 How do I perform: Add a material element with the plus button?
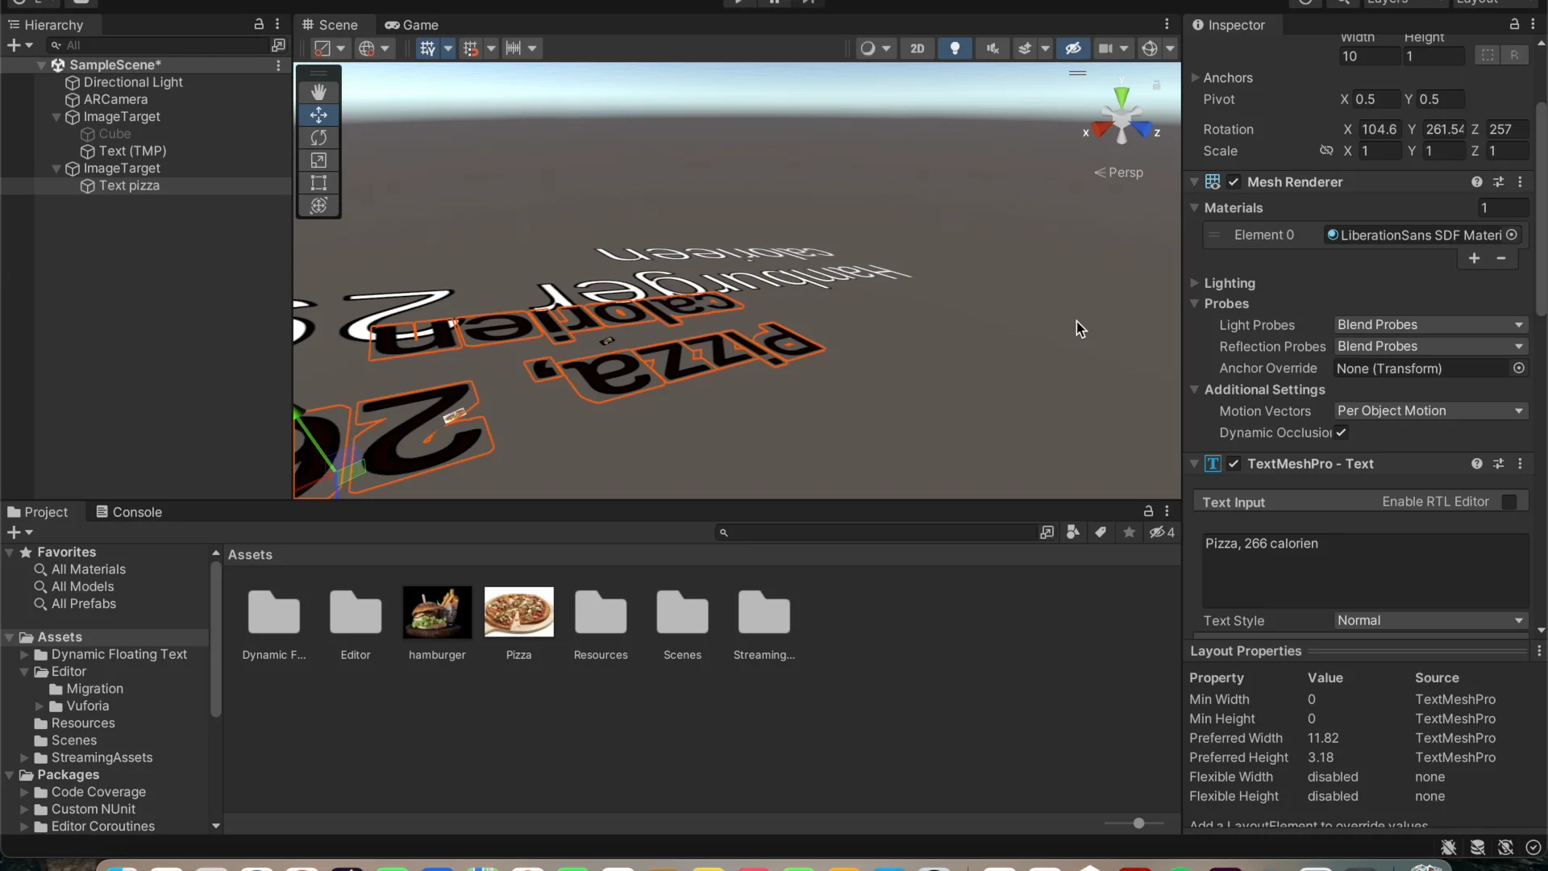1475,259
